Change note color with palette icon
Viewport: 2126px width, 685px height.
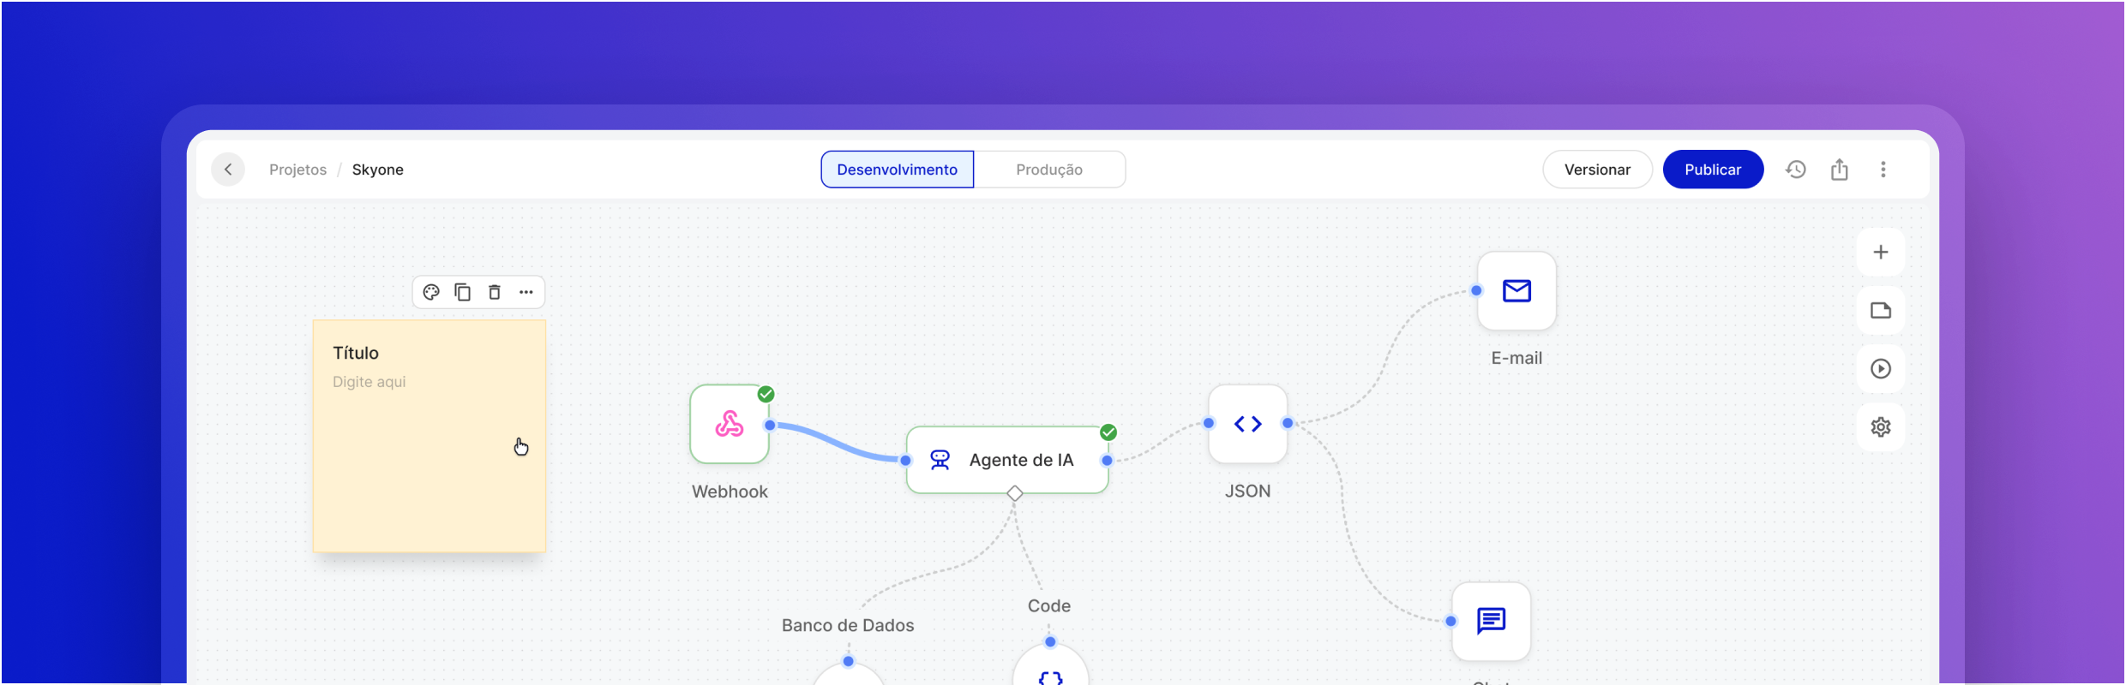431,293
